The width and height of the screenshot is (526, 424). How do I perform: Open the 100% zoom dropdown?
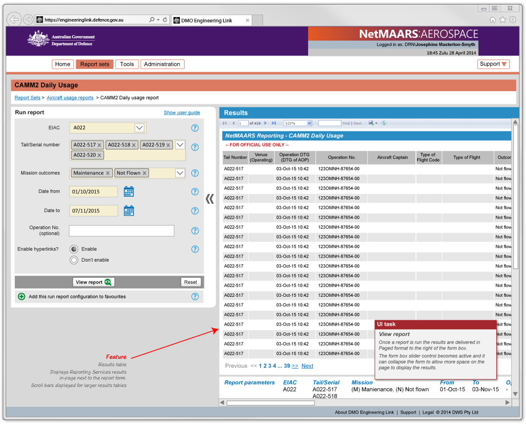[x=309, y=123]
